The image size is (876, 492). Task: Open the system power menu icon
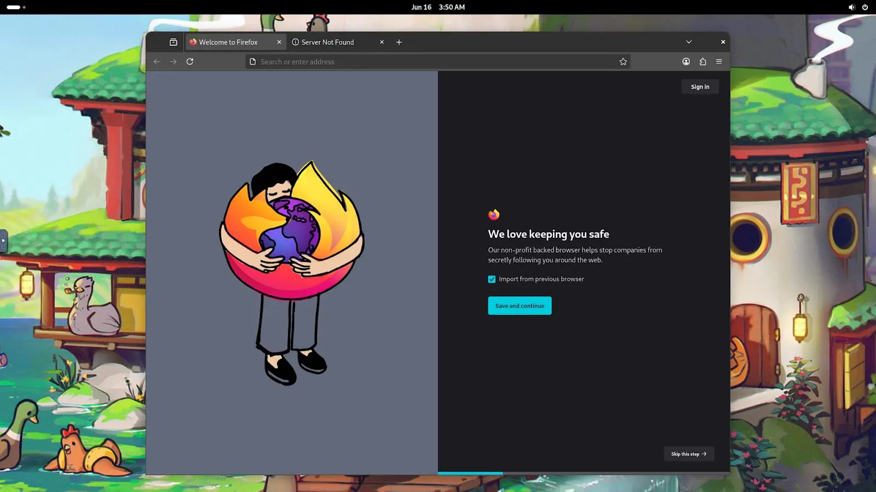coord(865,7)
